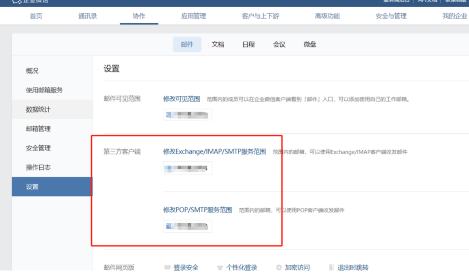Screen dimensions: 469x275
Task: Select 邮箱管理 in the sidebar
Action: pos(38,129)
